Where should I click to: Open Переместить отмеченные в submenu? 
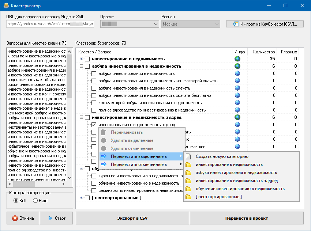pyautogui.click(x=141, y=164)
